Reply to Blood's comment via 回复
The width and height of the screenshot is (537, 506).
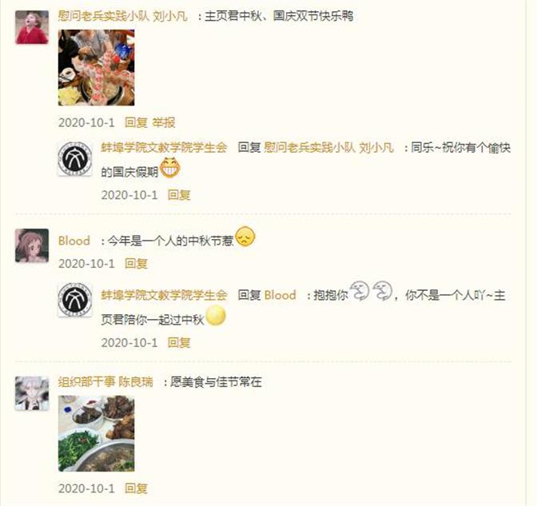136,264
